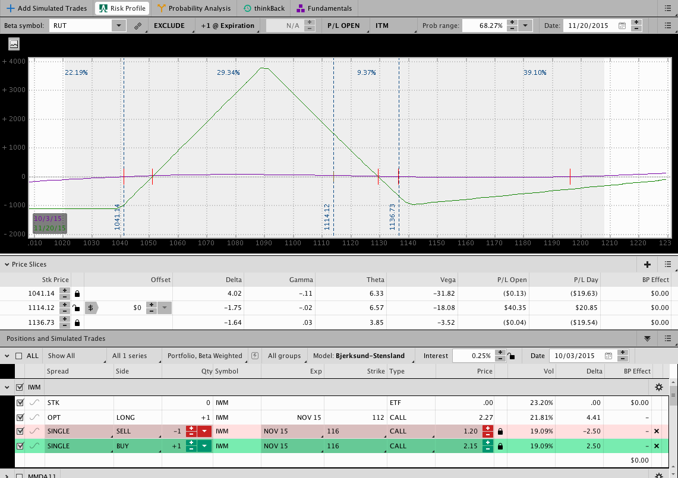Add a new price slice with plus icon
Screen dimensions: 678x478
(647, 264)
